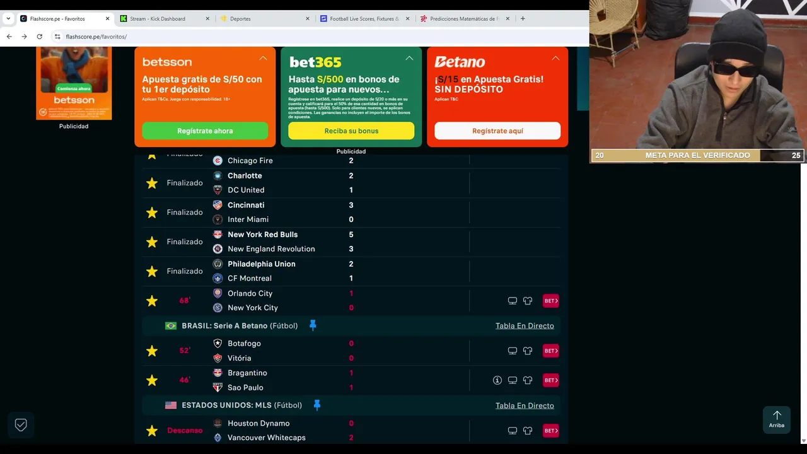Click the Regístrate aquí Betano button

tap(497, 131)
